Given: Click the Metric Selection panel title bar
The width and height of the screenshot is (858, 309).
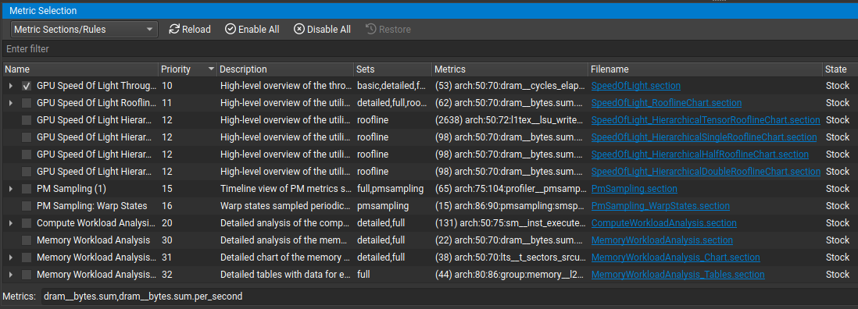Looking at the screenshot, I should point(429,11).
